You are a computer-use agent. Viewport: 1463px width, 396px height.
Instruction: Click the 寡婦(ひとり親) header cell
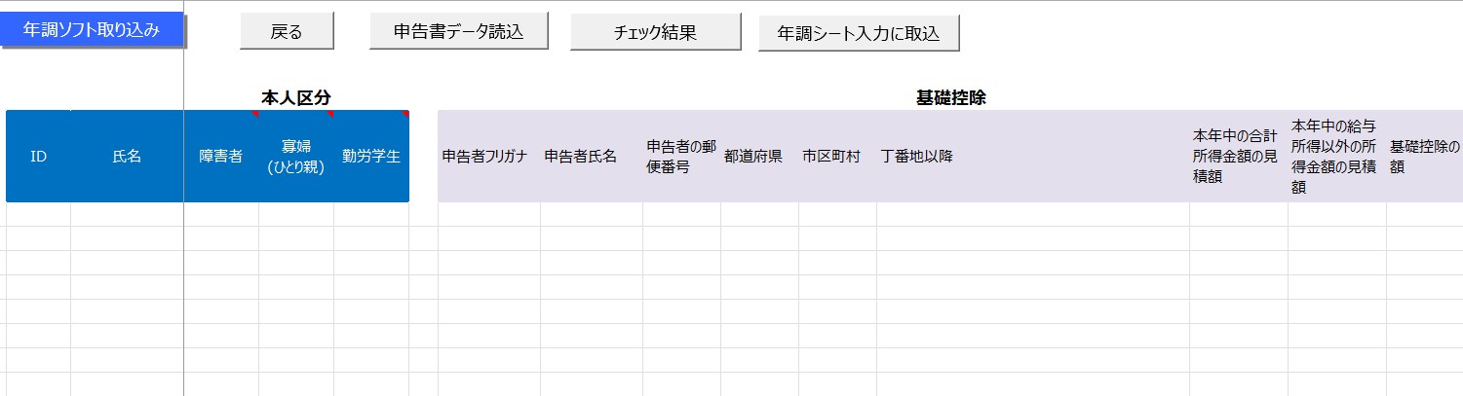click(295, 156)
